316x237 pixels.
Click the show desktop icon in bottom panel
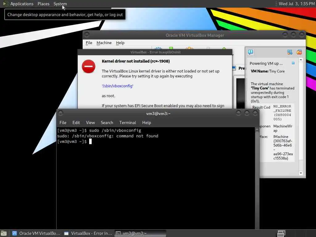click(x=4, y=234)
